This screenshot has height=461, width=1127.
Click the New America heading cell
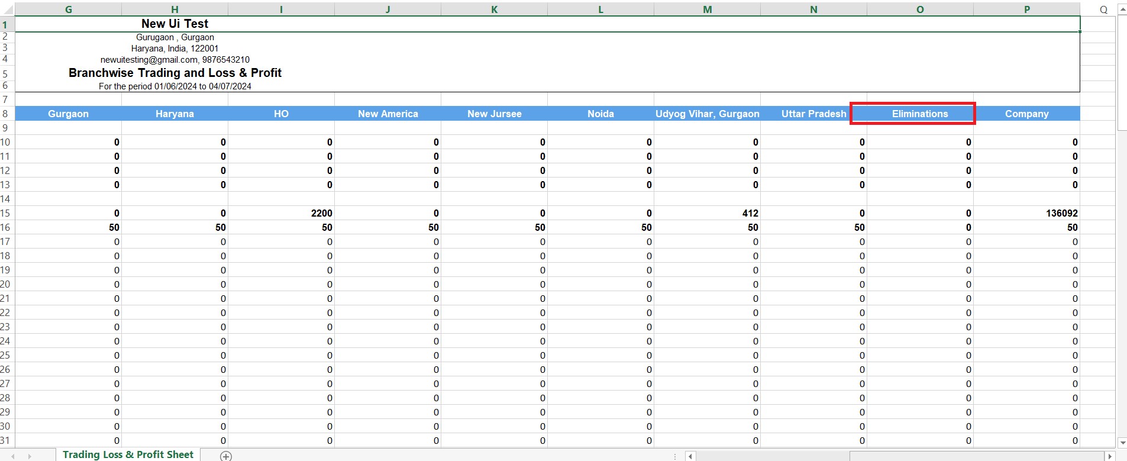[387, 114]
